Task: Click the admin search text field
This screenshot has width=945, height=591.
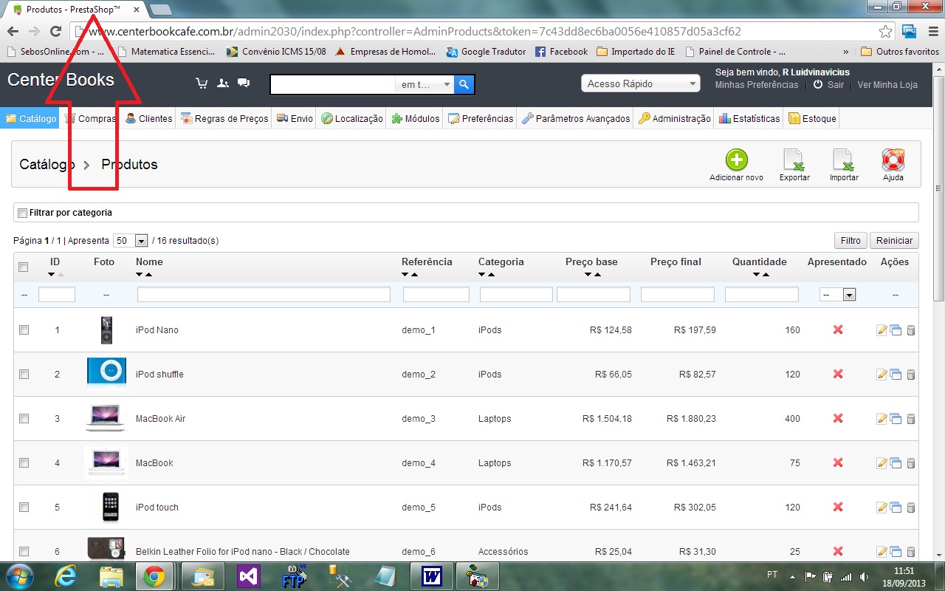Action: click(333, 85)
